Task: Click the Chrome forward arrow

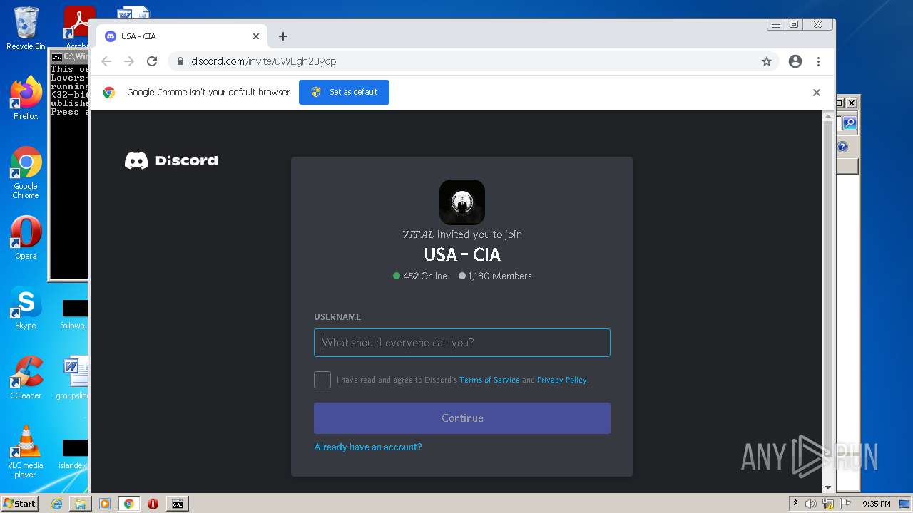Action: tap(129, 61)
